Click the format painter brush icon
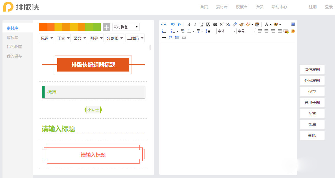This screenshot has height=178, width=335. (x=241, y=24)
